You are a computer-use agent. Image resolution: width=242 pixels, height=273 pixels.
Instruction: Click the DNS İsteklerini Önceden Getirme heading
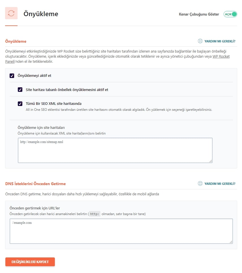tap(35, 184)
